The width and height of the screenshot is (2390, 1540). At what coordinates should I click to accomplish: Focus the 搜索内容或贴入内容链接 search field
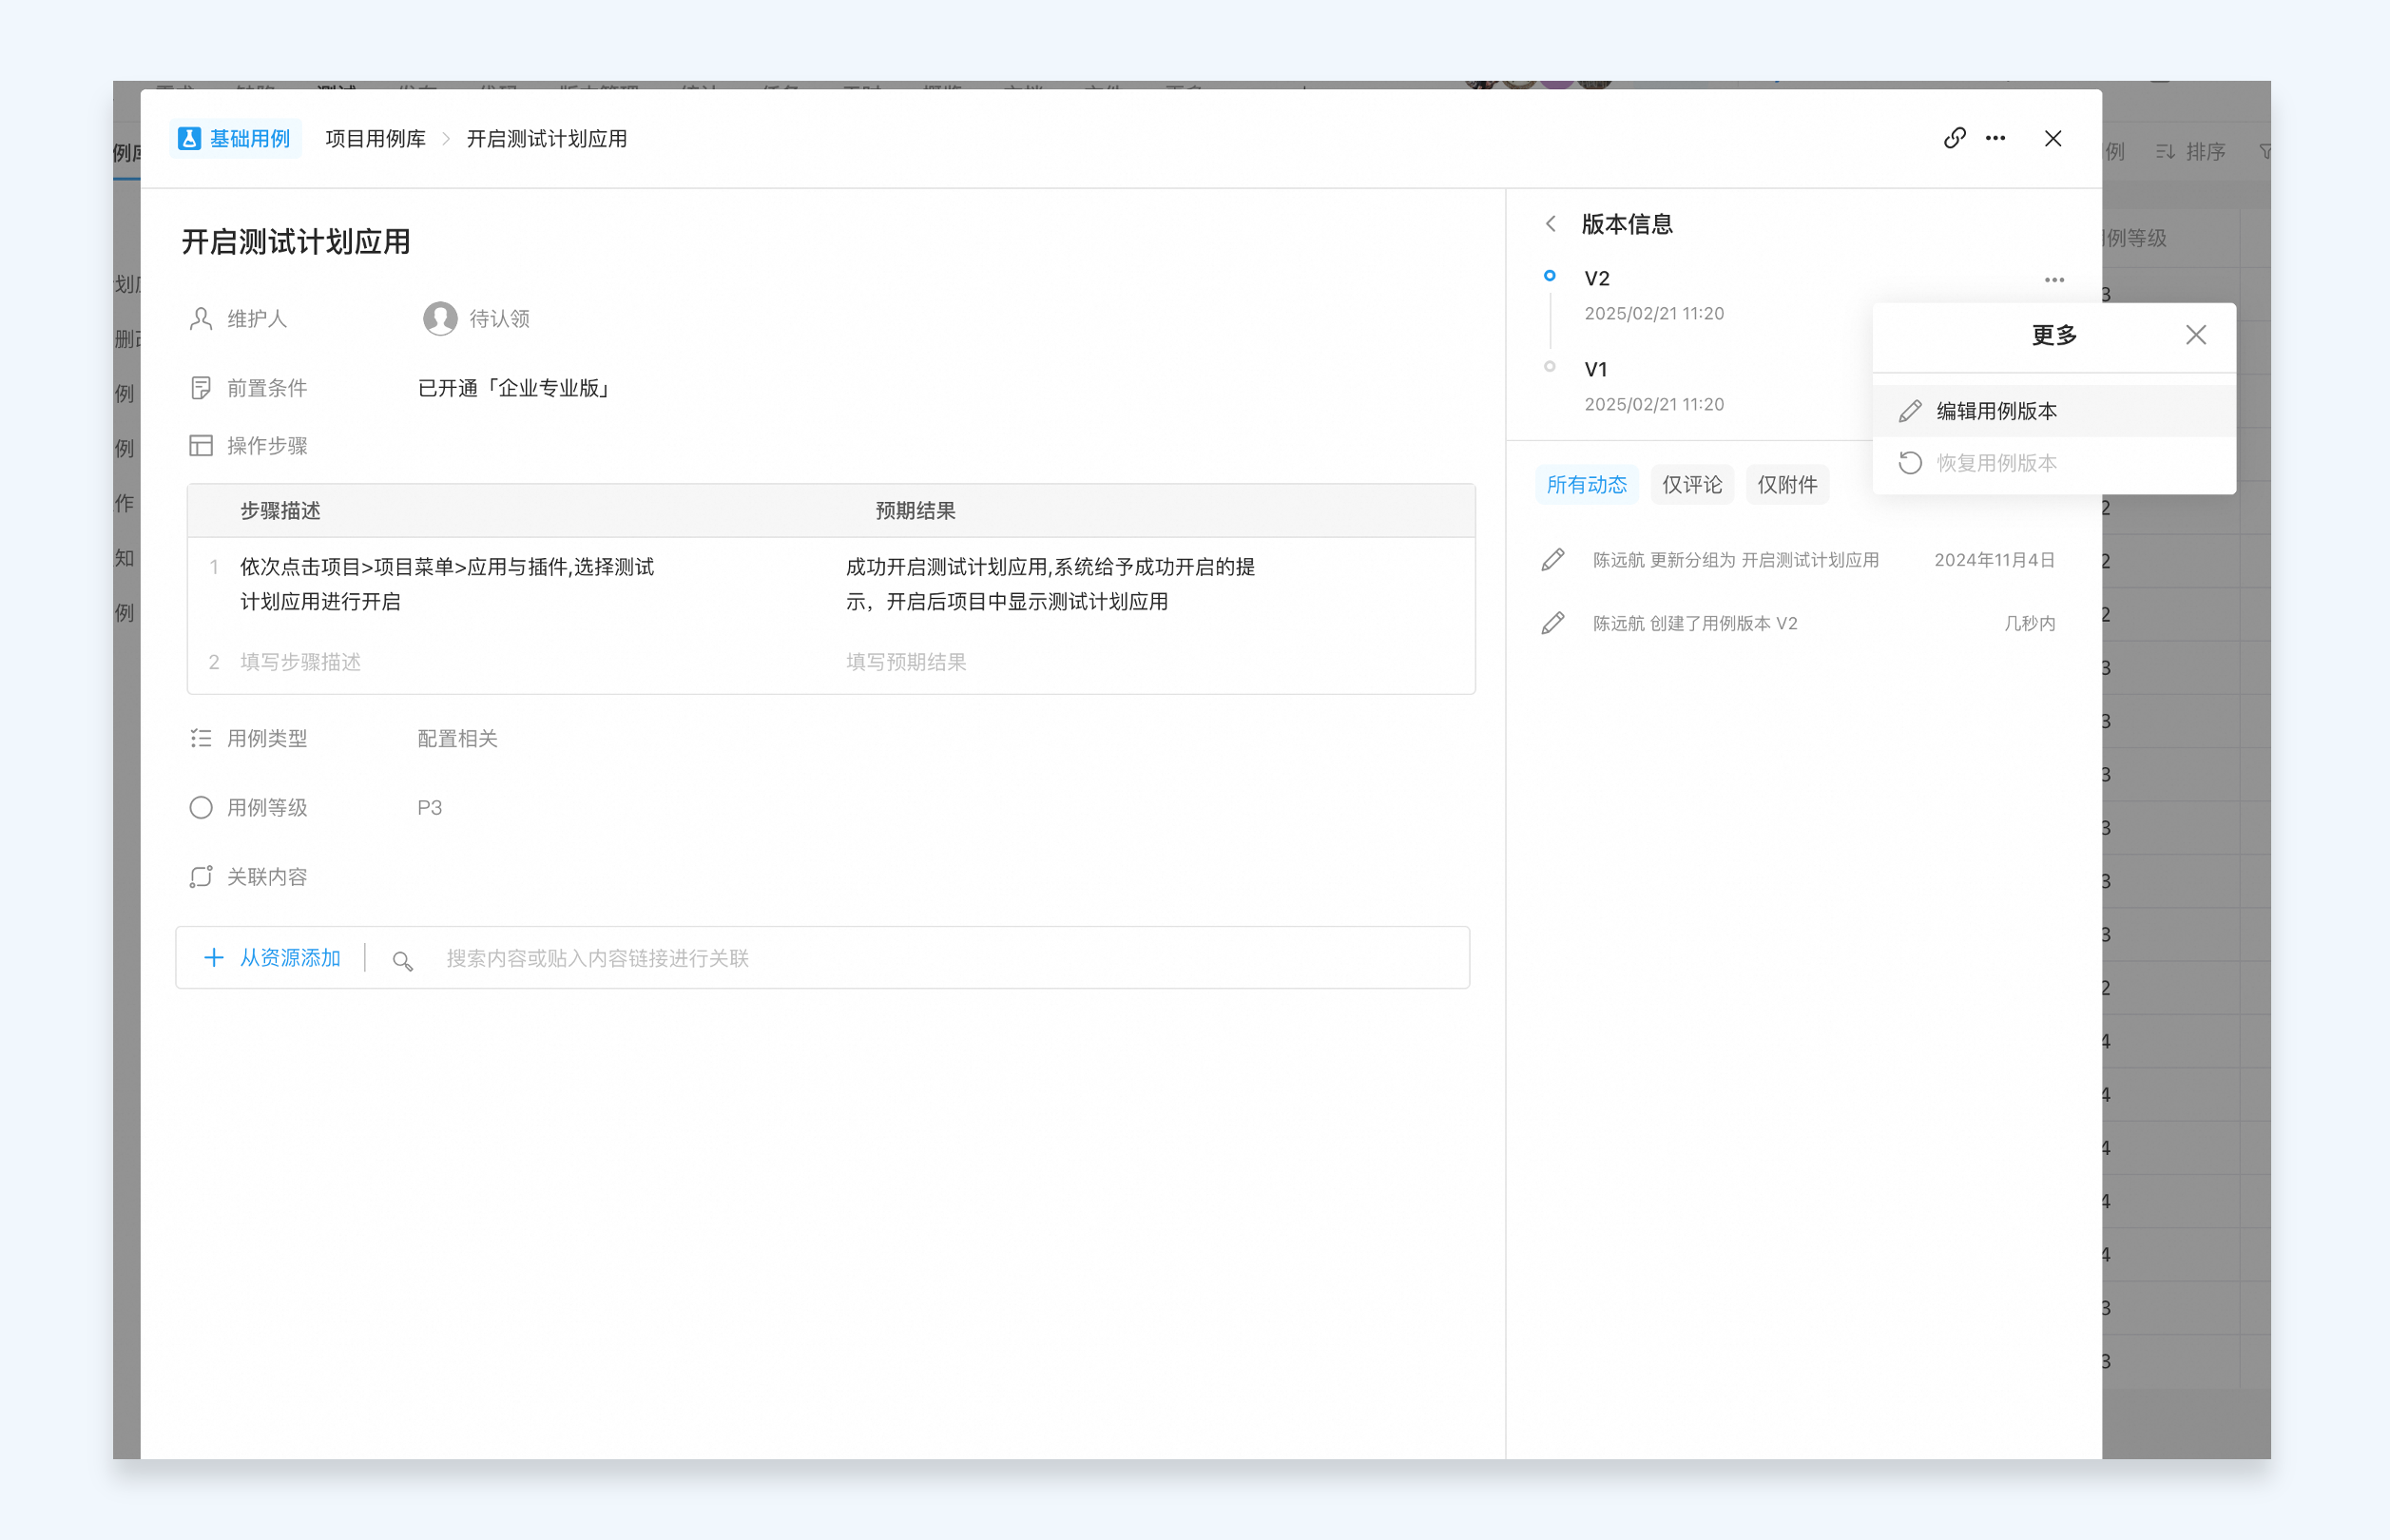(940, 959)
